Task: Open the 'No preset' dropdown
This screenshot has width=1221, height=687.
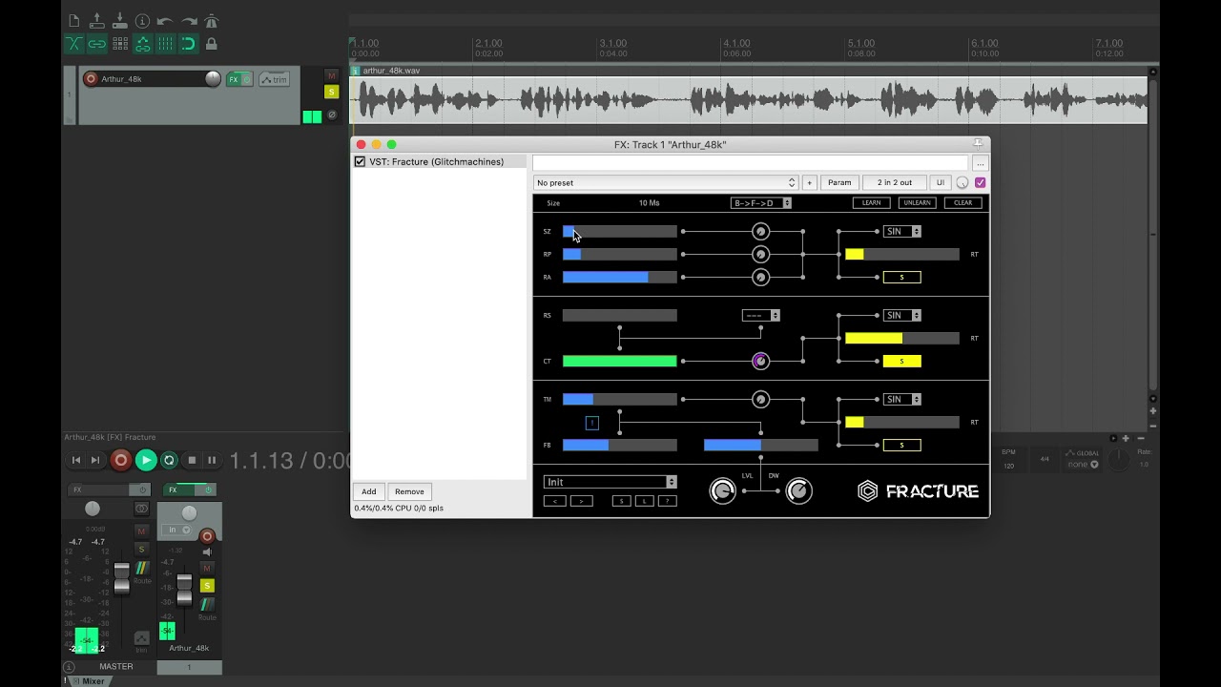Action: (665, 182)
